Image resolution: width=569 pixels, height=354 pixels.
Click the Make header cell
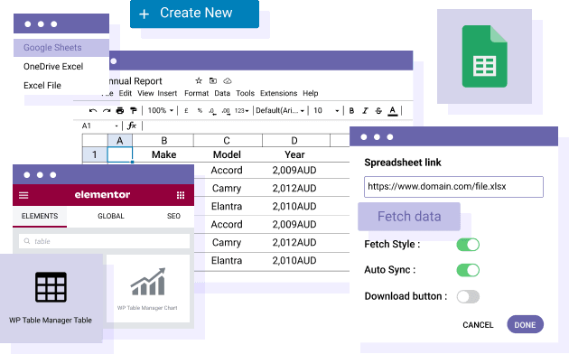point(163,154)
